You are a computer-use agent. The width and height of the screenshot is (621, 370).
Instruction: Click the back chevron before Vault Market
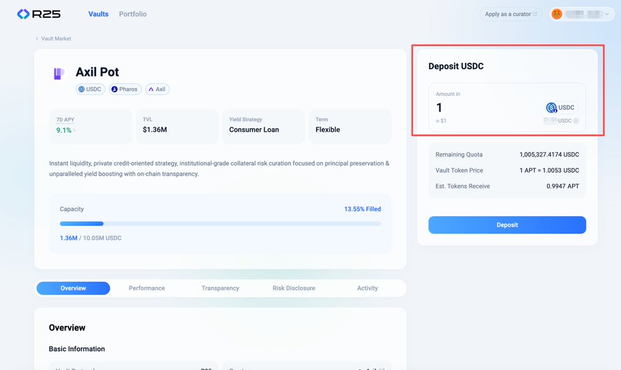(37, 39)
